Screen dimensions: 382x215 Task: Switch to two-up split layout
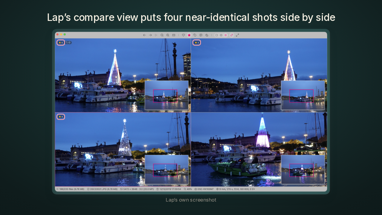click(221, 35)
